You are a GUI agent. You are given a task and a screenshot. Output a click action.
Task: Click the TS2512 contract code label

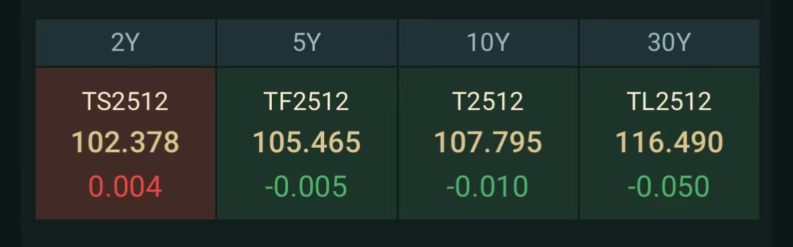click(x=125, y=101)
